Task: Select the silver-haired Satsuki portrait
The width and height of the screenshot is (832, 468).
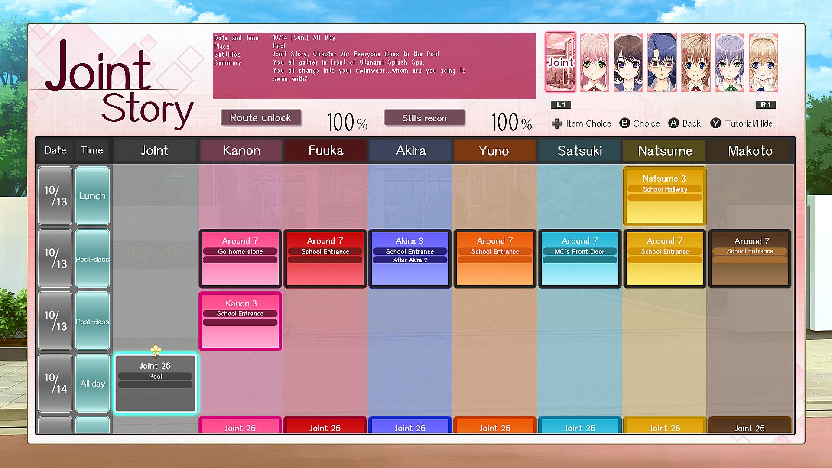Action: tap(729, 62)
